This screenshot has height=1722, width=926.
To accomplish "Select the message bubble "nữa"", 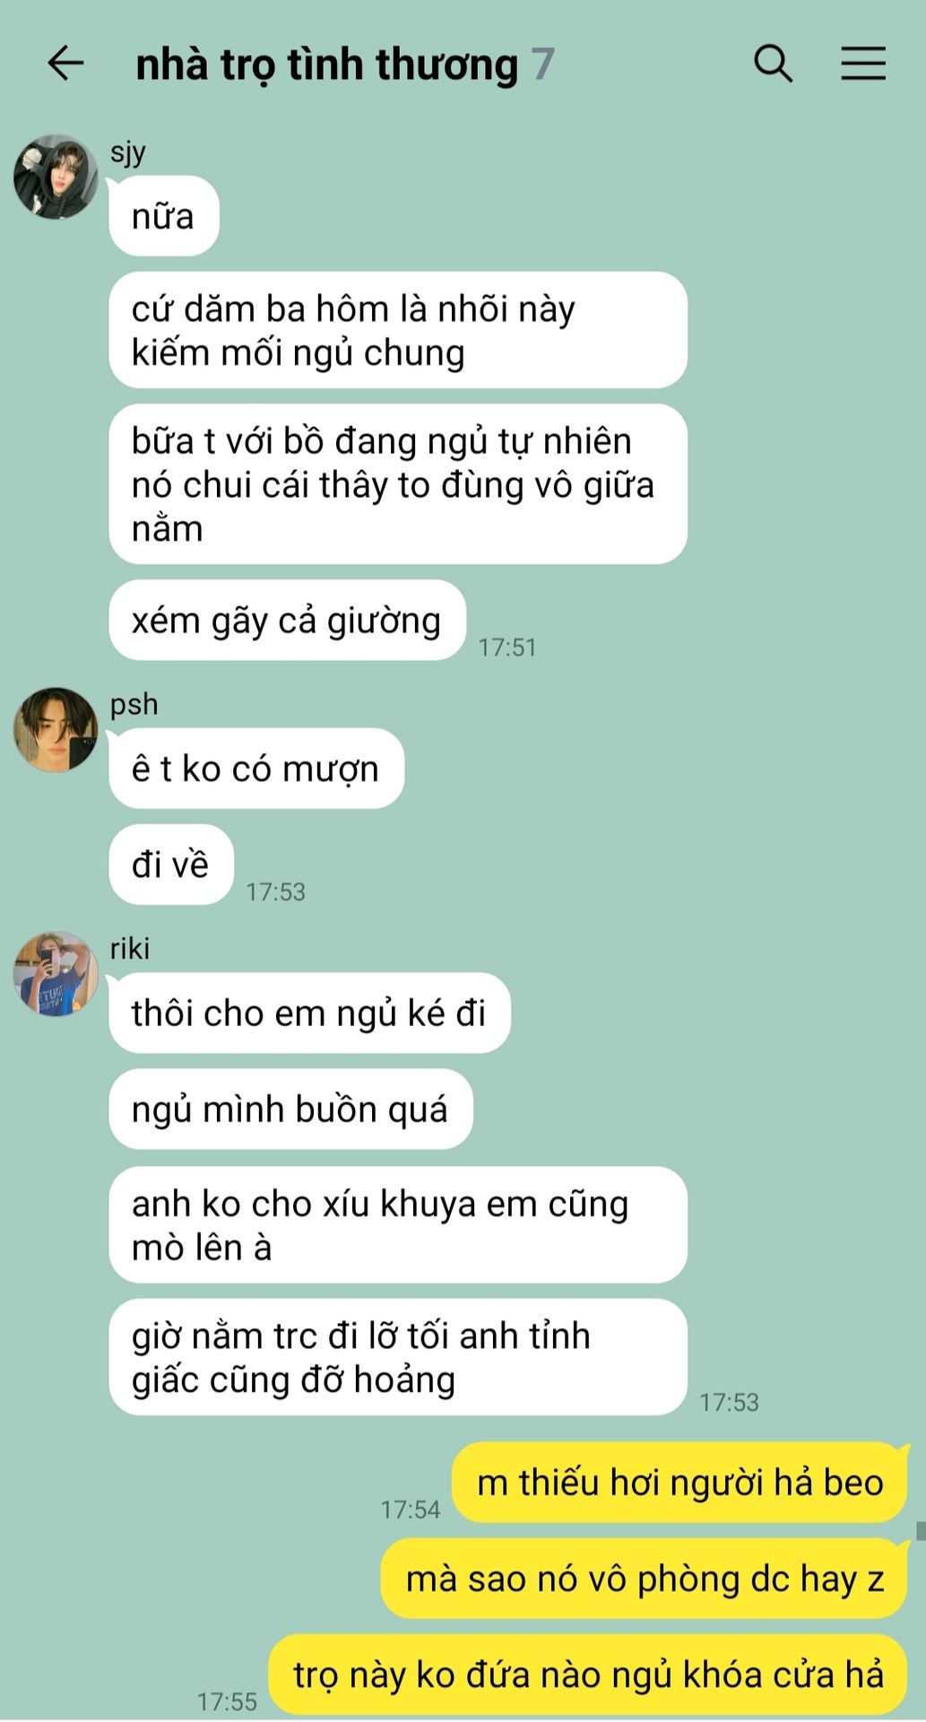I will pyautogui.click(x=164, y=216).
